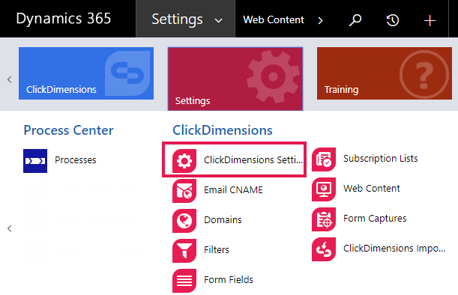458x295 pixels.
Task: Click the ClickDimensions Import icon
Action: [324, 249]
